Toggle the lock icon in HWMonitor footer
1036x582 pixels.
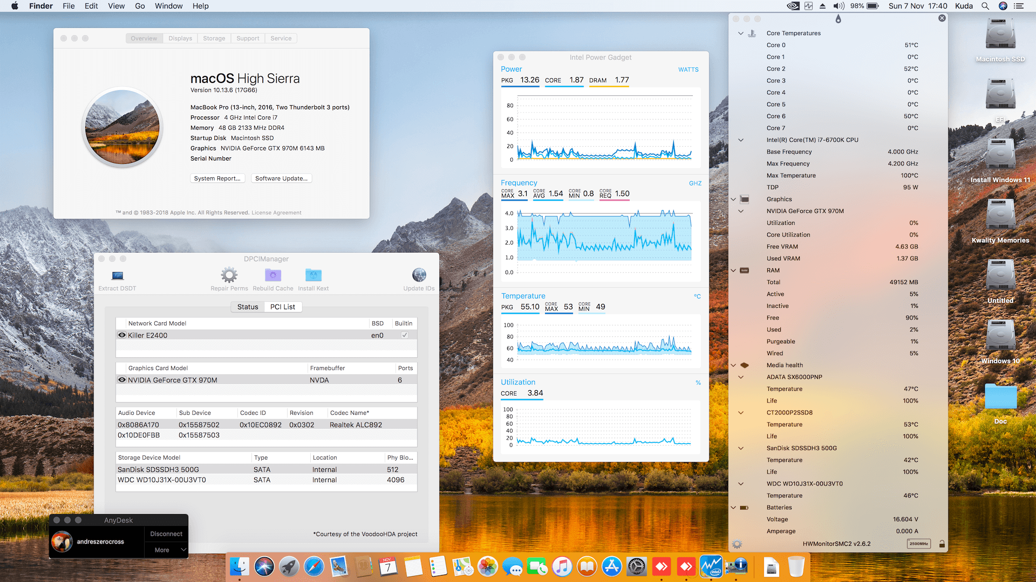942,544
